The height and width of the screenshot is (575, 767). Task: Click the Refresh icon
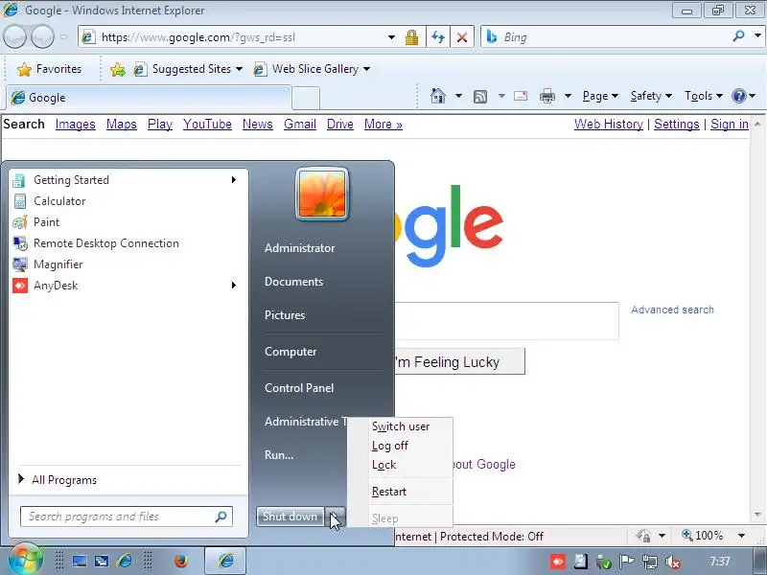438,37
